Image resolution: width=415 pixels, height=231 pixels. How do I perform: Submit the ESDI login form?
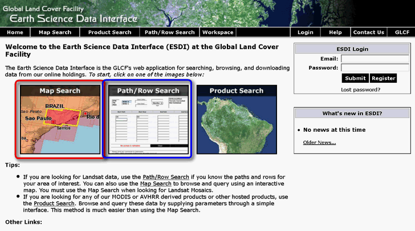tap(355, 78)
